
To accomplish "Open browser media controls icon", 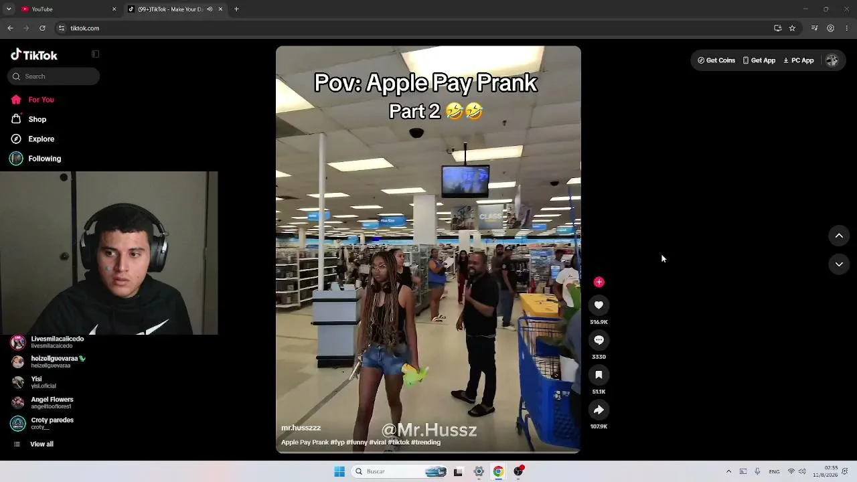I will point(814,28).
